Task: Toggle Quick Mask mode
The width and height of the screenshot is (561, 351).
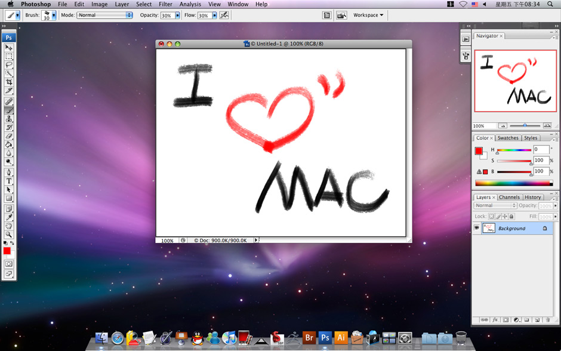Action: (8, 264)
